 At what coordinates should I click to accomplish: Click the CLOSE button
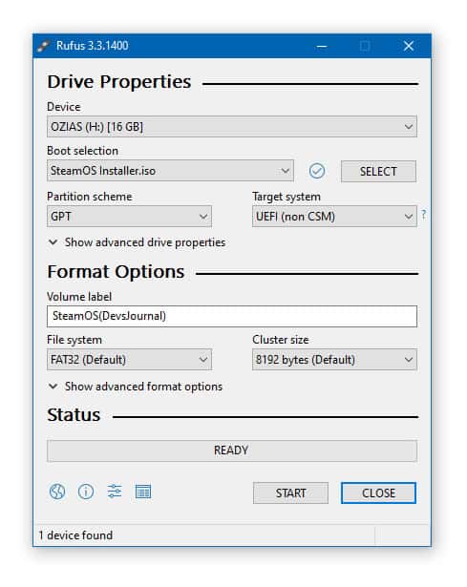tap(378, 493)
